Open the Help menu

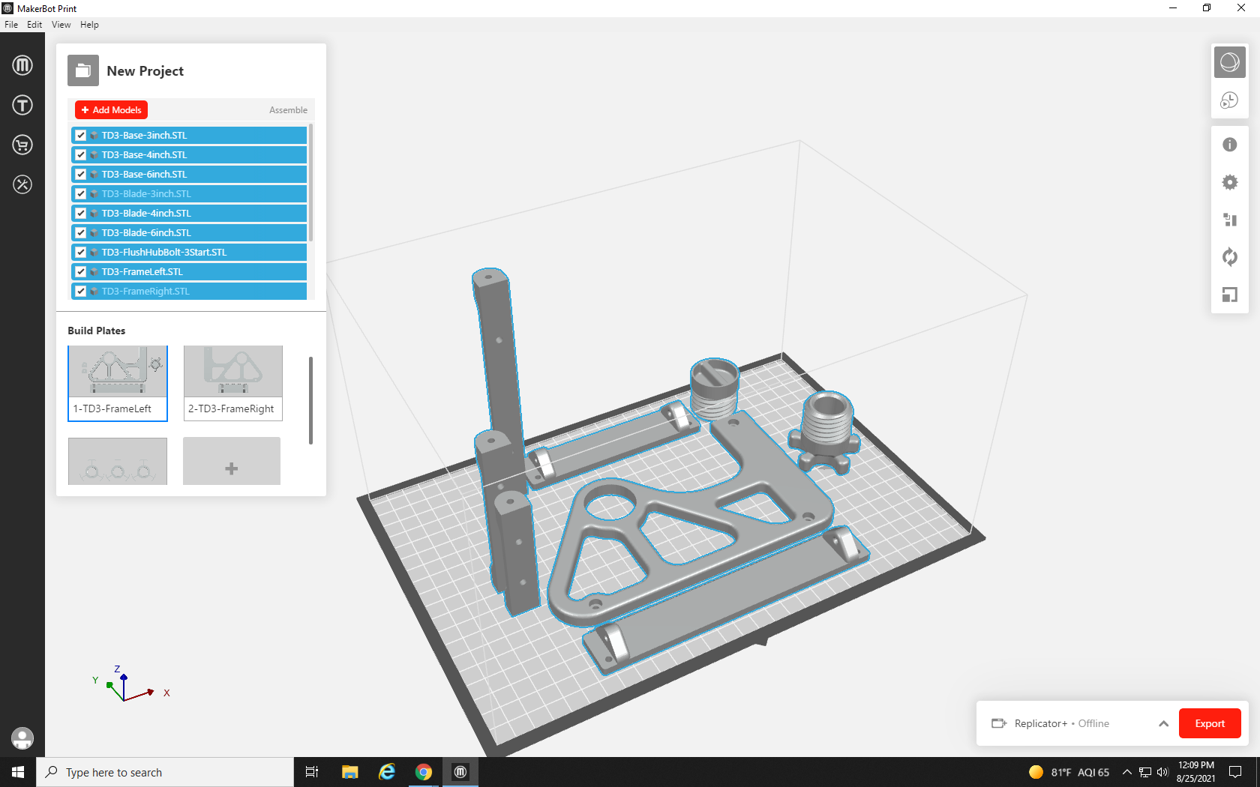(89, 25)
